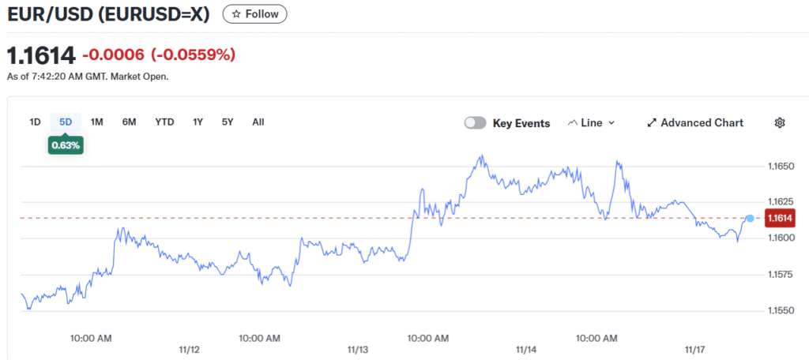Select the 1D time range

coord(35,122)
